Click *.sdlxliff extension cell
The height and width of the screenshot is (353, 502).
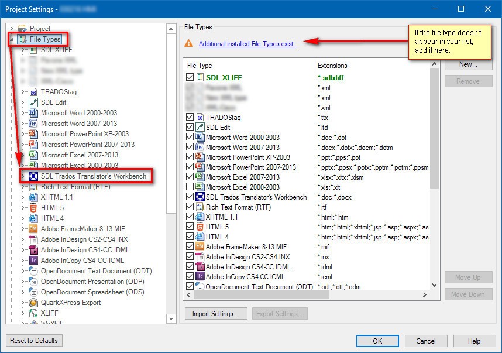coord(331,77)
